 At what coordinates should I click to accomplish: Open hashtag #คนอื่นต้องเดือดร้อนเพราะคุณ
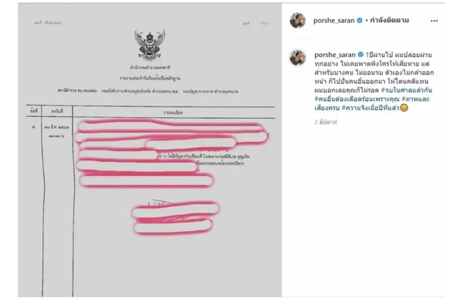tap(357, 99)
